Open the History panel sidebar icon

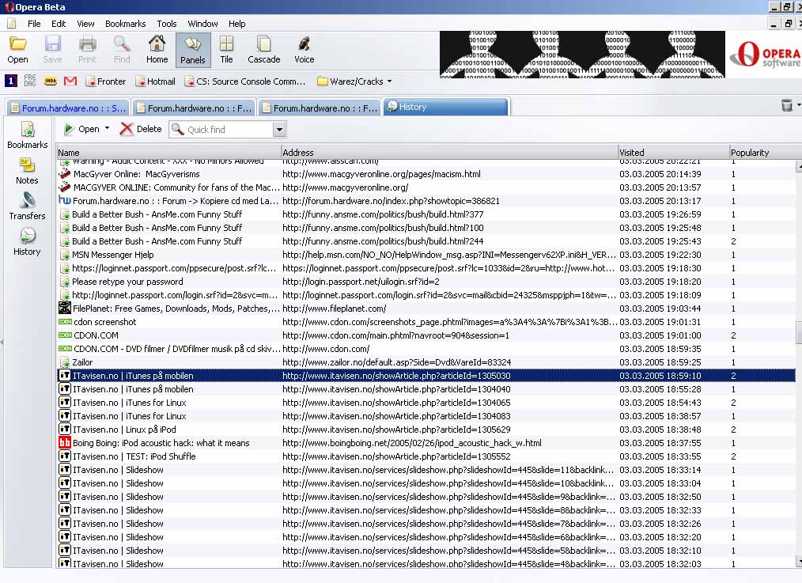(x=27, y=242)
